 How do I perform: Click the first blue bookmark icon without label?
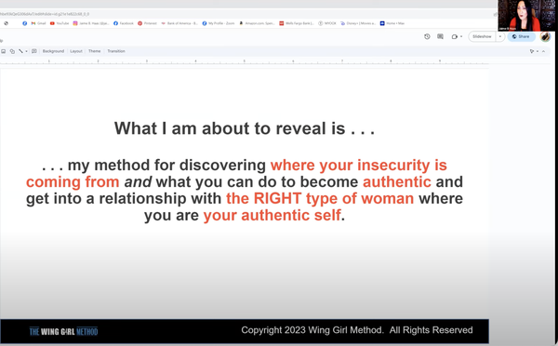pos(24,23)
